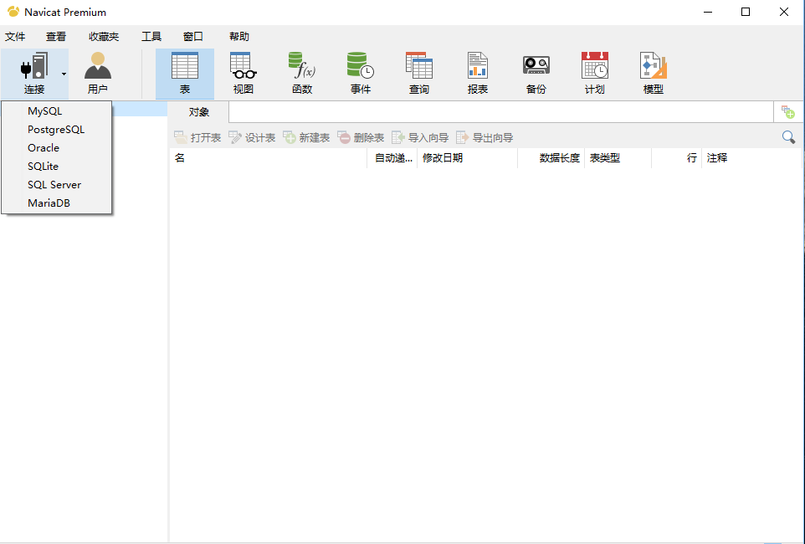Open the Help (帮助) menu
This screenshot has height=544, width=805.
[239, 37]
